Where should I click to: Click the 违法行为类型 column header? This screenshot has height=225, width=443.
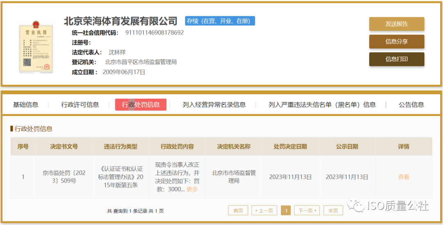[x=121, y=147]
